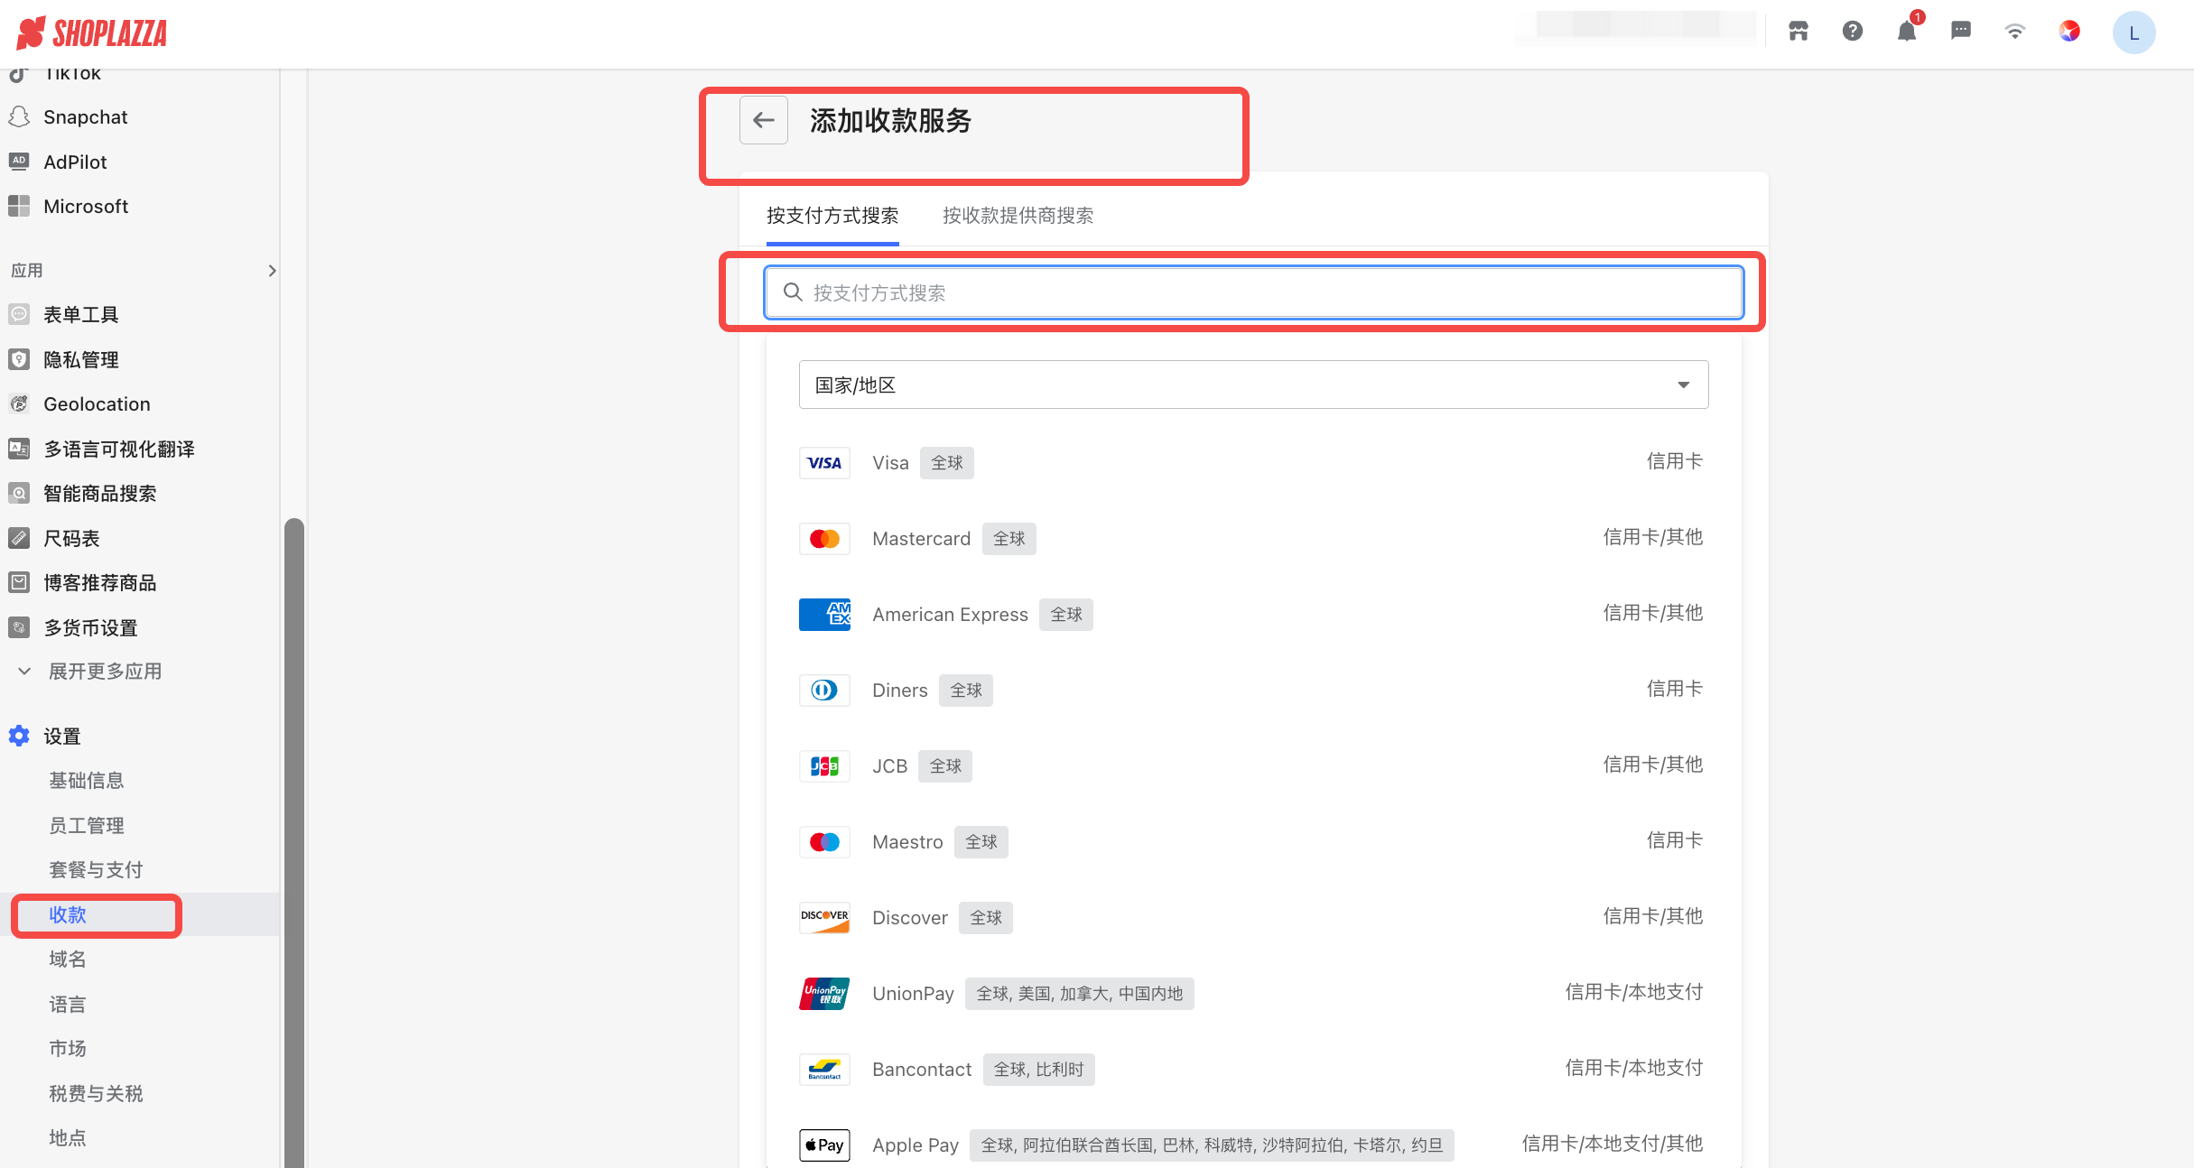Viewport: 2194px width, 1168px height.
Task: Select the American Express logo
Action: pos(824,615)
